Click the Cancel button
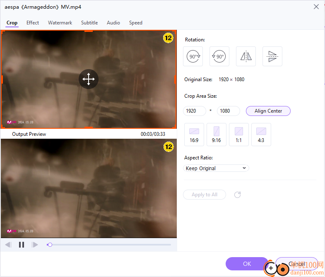Image resolution: width=325 pixels, height=277 pixels. point(297,264)
